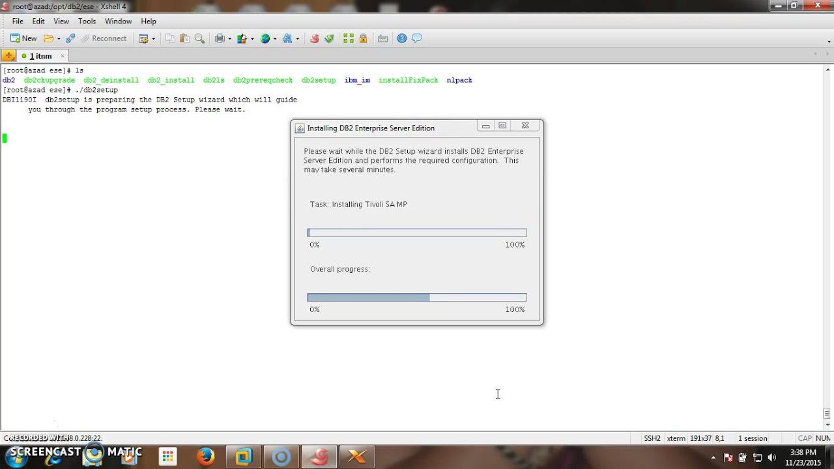This screenshot has height=469, width=834.
Task: Click the Disconnect link icon
Action: [x=70, y=38]
